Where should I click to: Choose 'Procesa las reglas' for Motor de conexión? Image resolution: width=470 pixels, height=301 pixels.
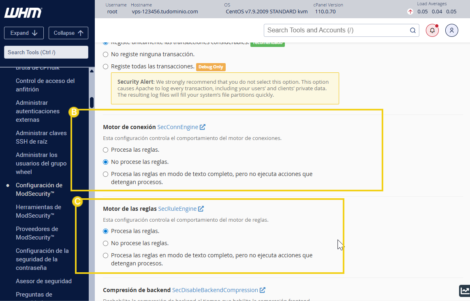click(x=105, y=150)
